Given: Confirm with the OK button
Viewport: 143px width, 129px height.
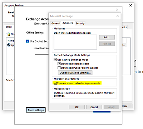Looking at the screenshot, I should click(77, 107).
